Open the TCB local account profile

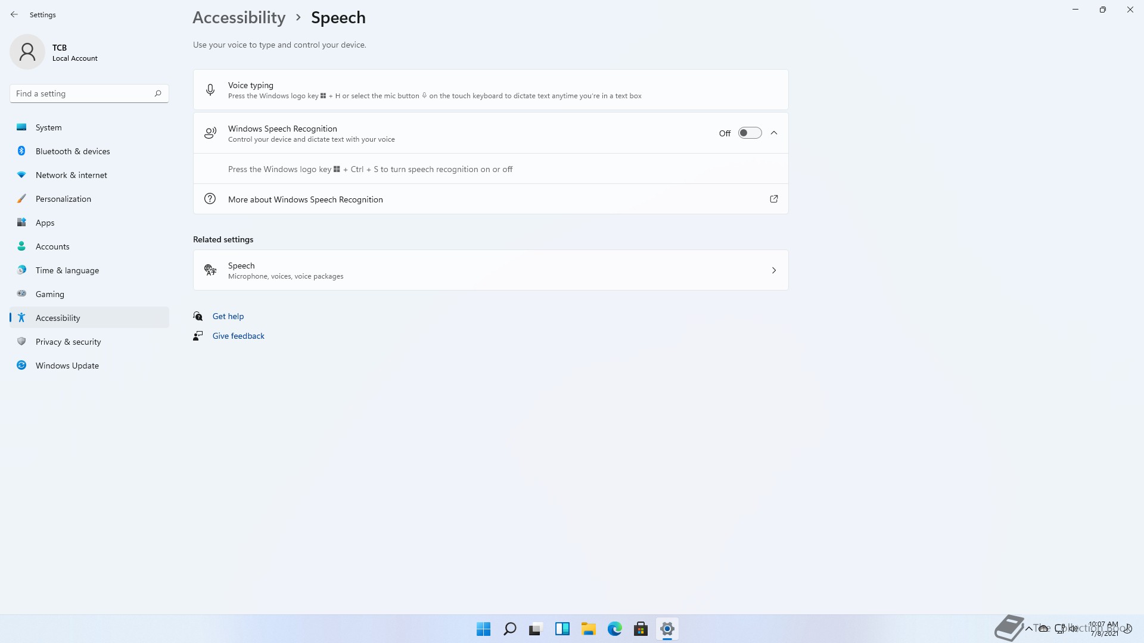[x=54, y=52]
